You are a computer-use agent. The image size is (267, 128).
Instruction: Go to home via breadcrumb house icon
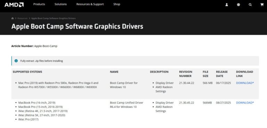tap(13, 18)
